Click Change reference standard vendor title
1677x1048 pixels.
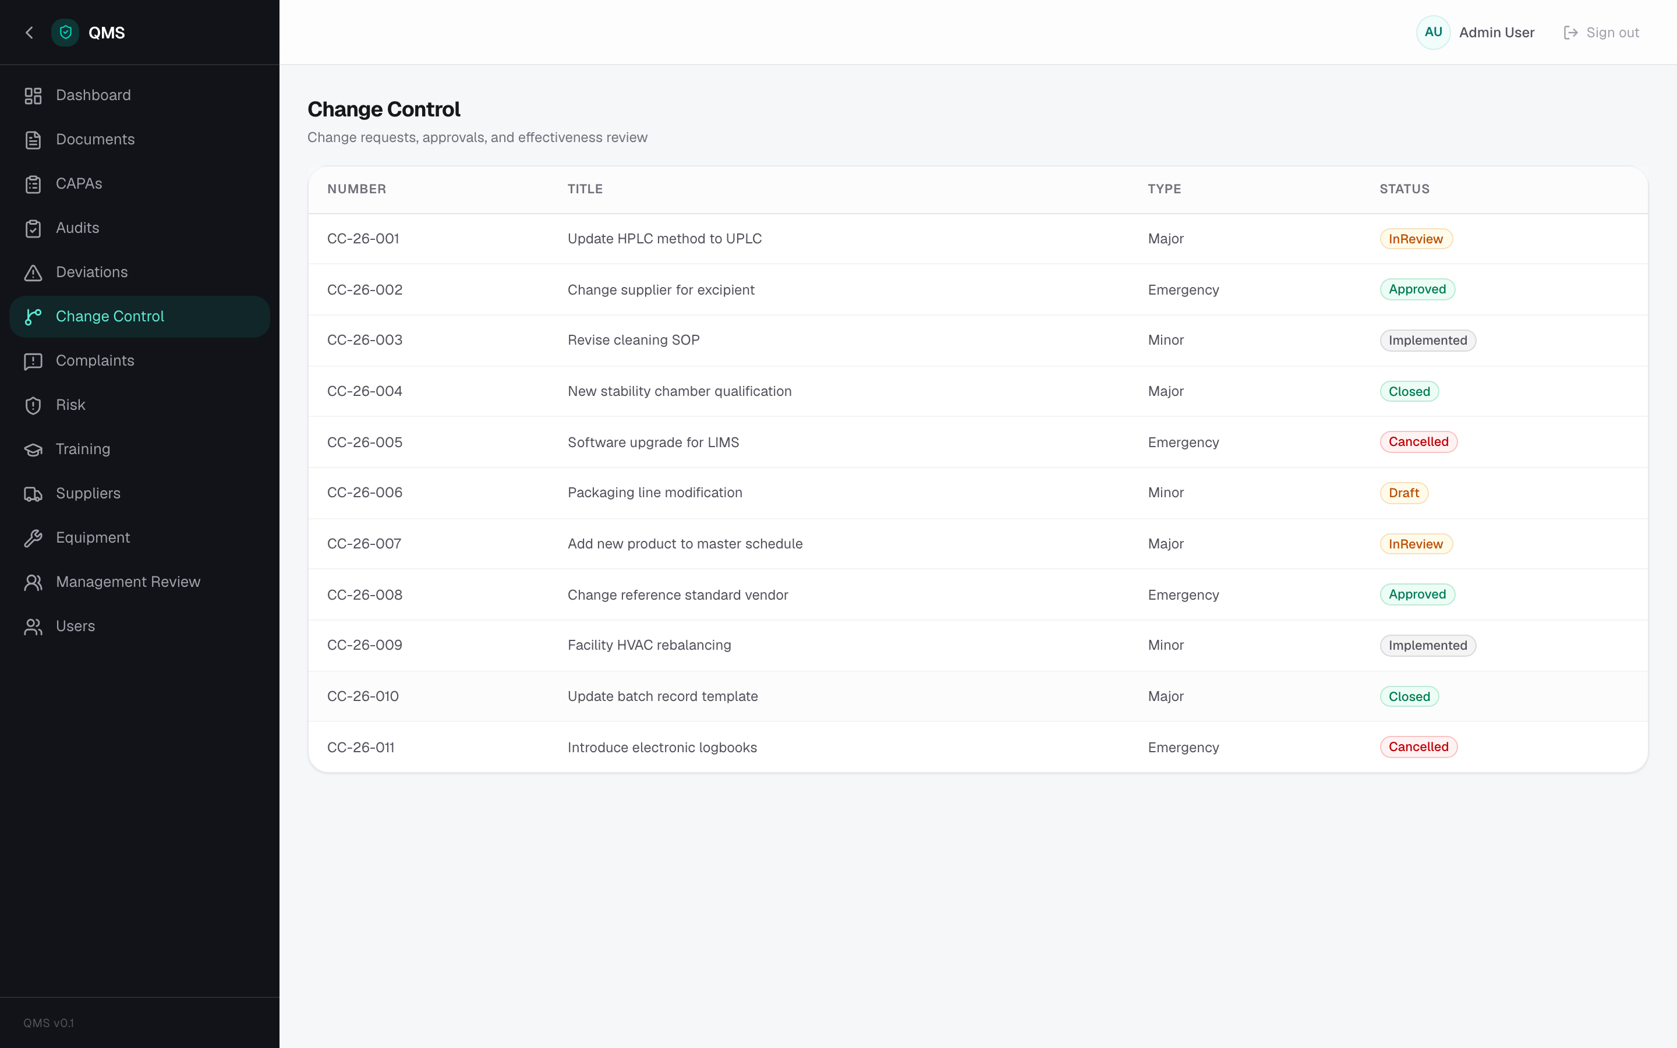(678, 594)
